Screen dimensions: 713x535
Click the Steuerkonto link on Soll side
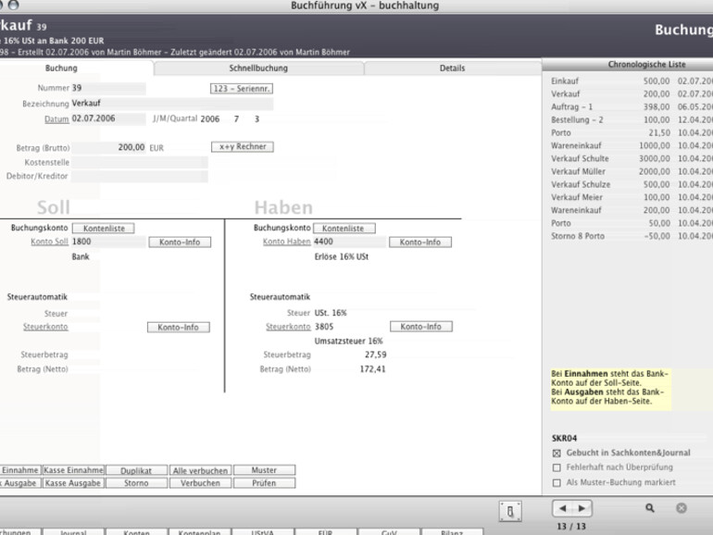tap(45, 327)
